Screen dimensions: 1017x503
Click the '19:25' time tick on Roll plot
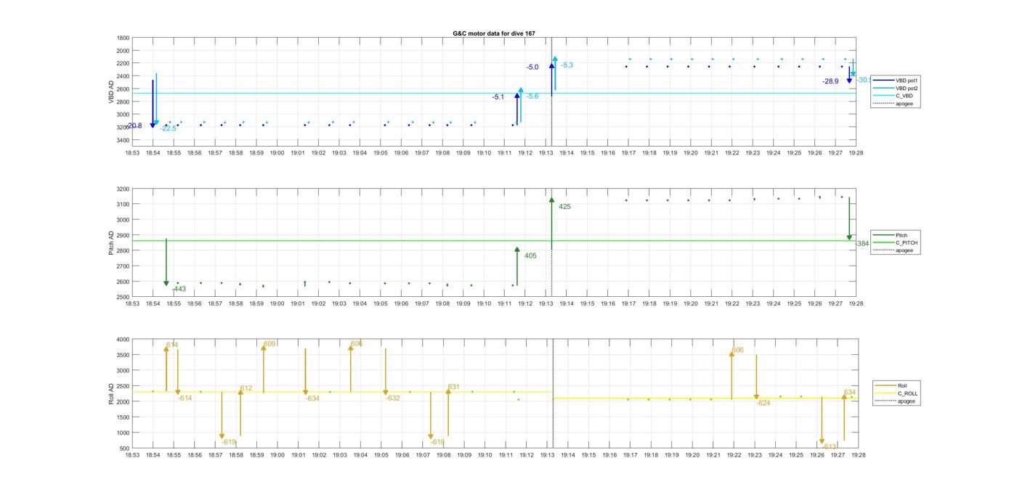796,455
